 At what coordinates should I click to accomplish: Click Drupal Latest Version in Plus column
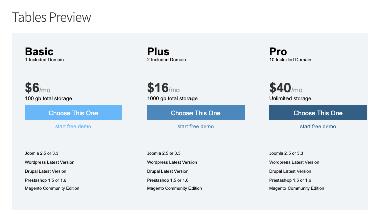pyautogui.click(x=168, y=171)
